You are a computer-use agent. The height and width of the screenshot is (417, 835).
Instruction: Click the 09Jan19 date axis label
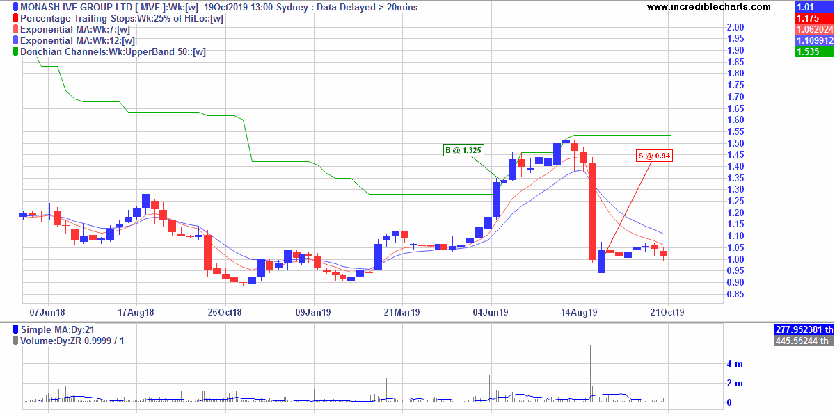pyautogui.click(x=314, y=313)
